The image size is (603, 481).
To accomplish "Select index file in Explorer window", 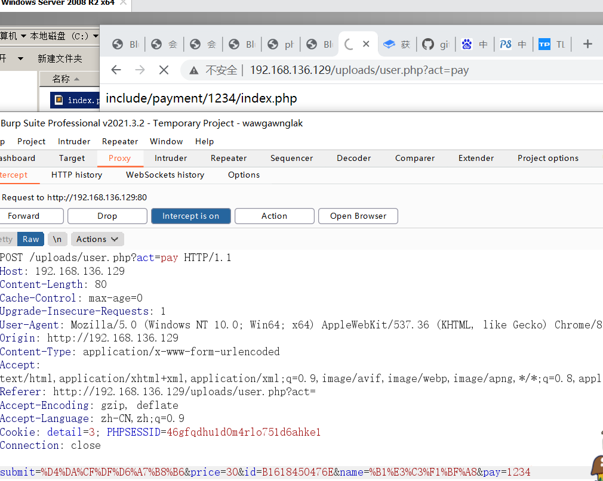I will coord(75,100).
